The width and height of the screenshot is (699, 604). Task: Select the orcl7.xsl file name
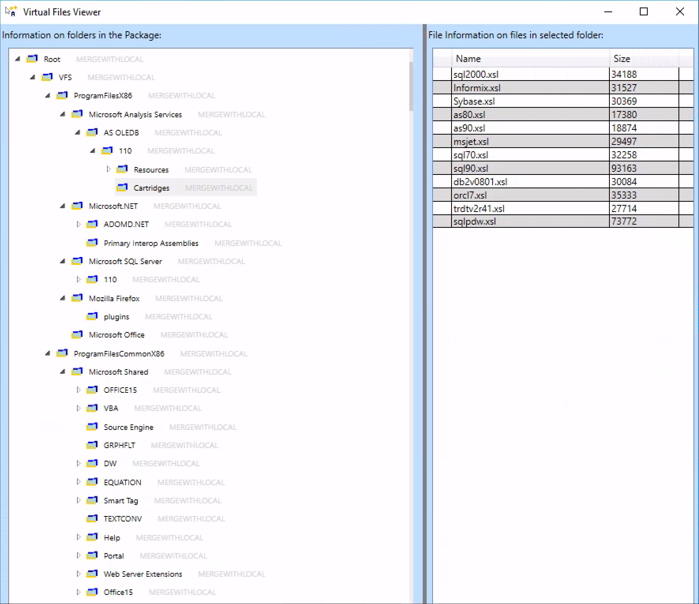click(x=470, y=195)
